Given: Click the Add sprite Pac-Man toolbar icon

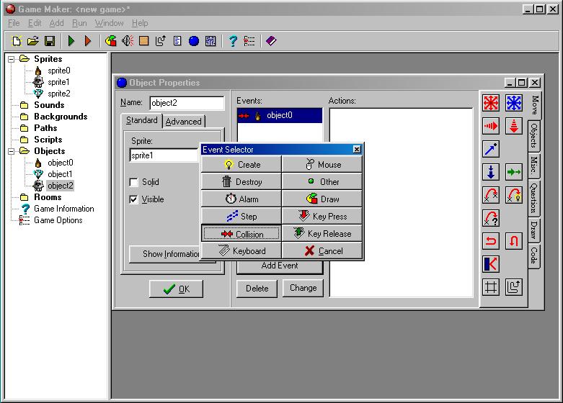Looking at the screenshot, I should pyautogui.click(x=111, y=41).
